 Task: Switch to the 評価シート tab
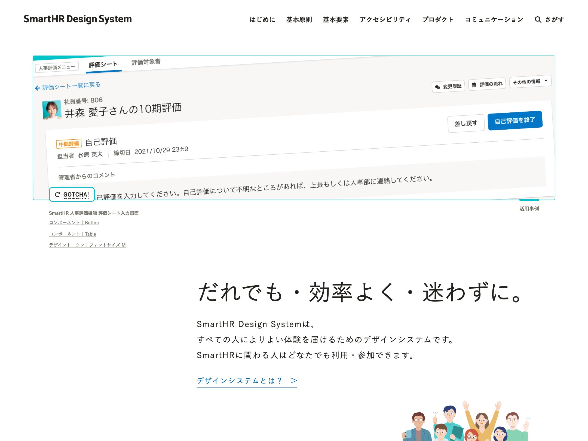tap(103, 65)
